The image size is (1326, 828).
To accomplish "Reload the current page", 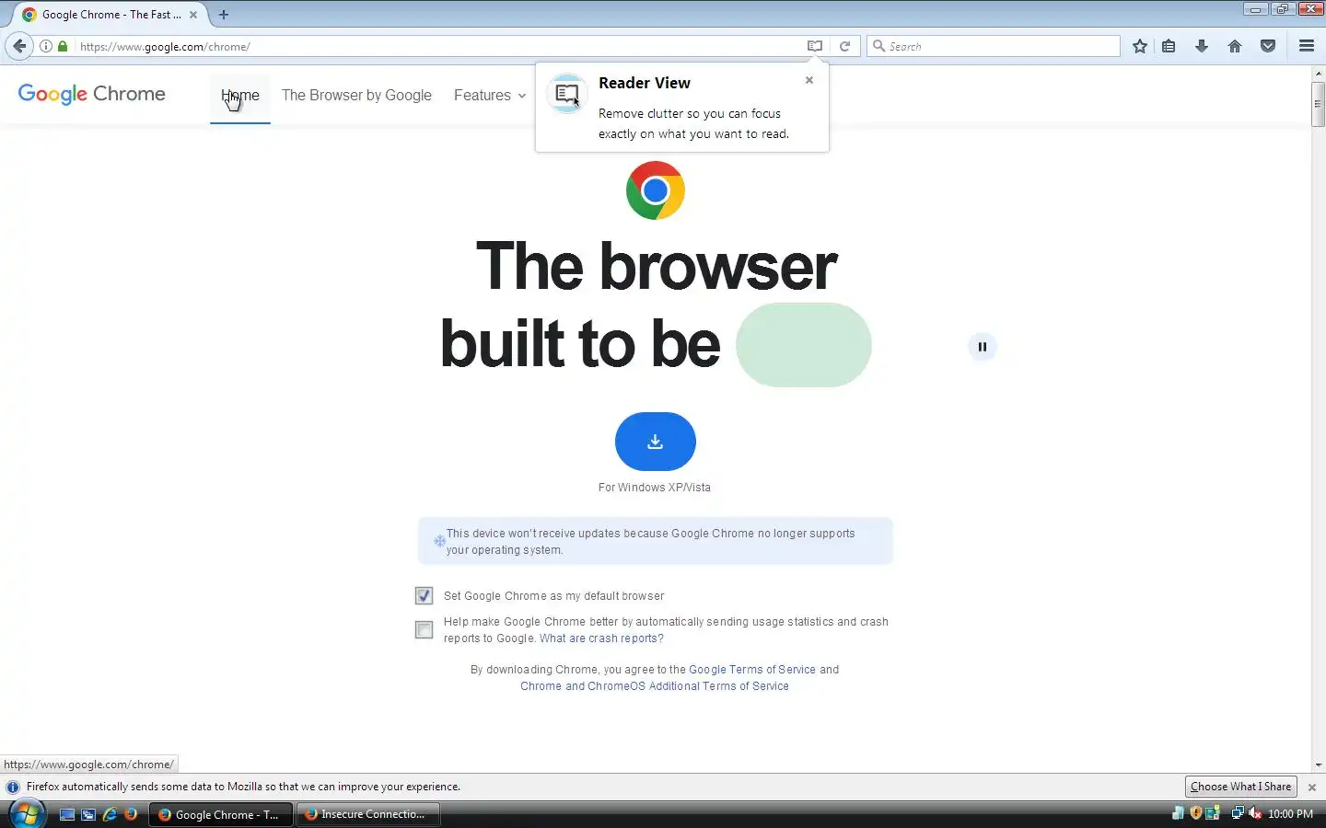I will pos(844,46).
